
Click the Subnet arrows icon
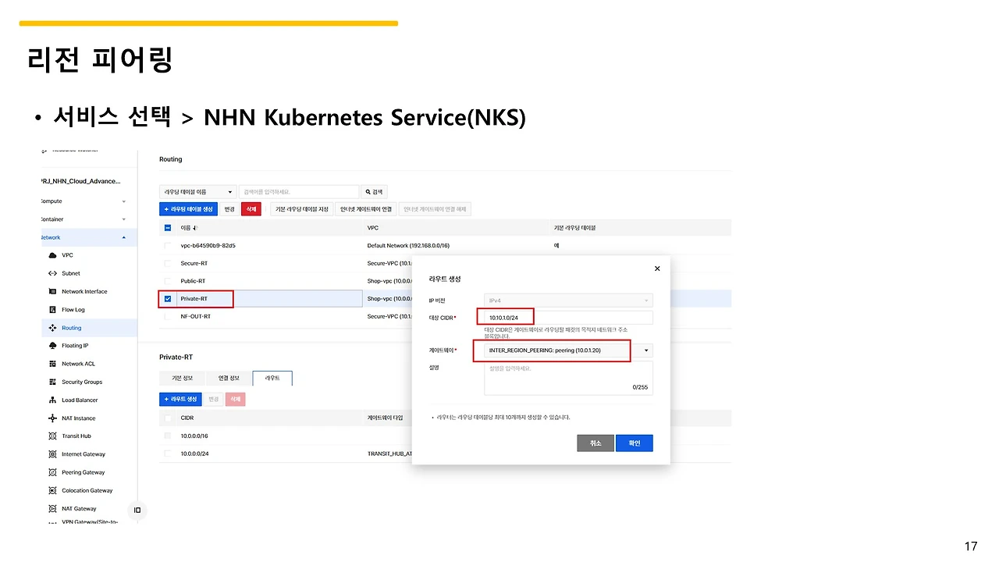pyautogui.click(x=53, y=273)
